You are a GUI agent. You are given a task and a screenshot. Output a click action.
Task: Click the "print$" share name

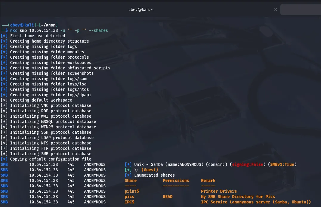(x=132, y=191)
